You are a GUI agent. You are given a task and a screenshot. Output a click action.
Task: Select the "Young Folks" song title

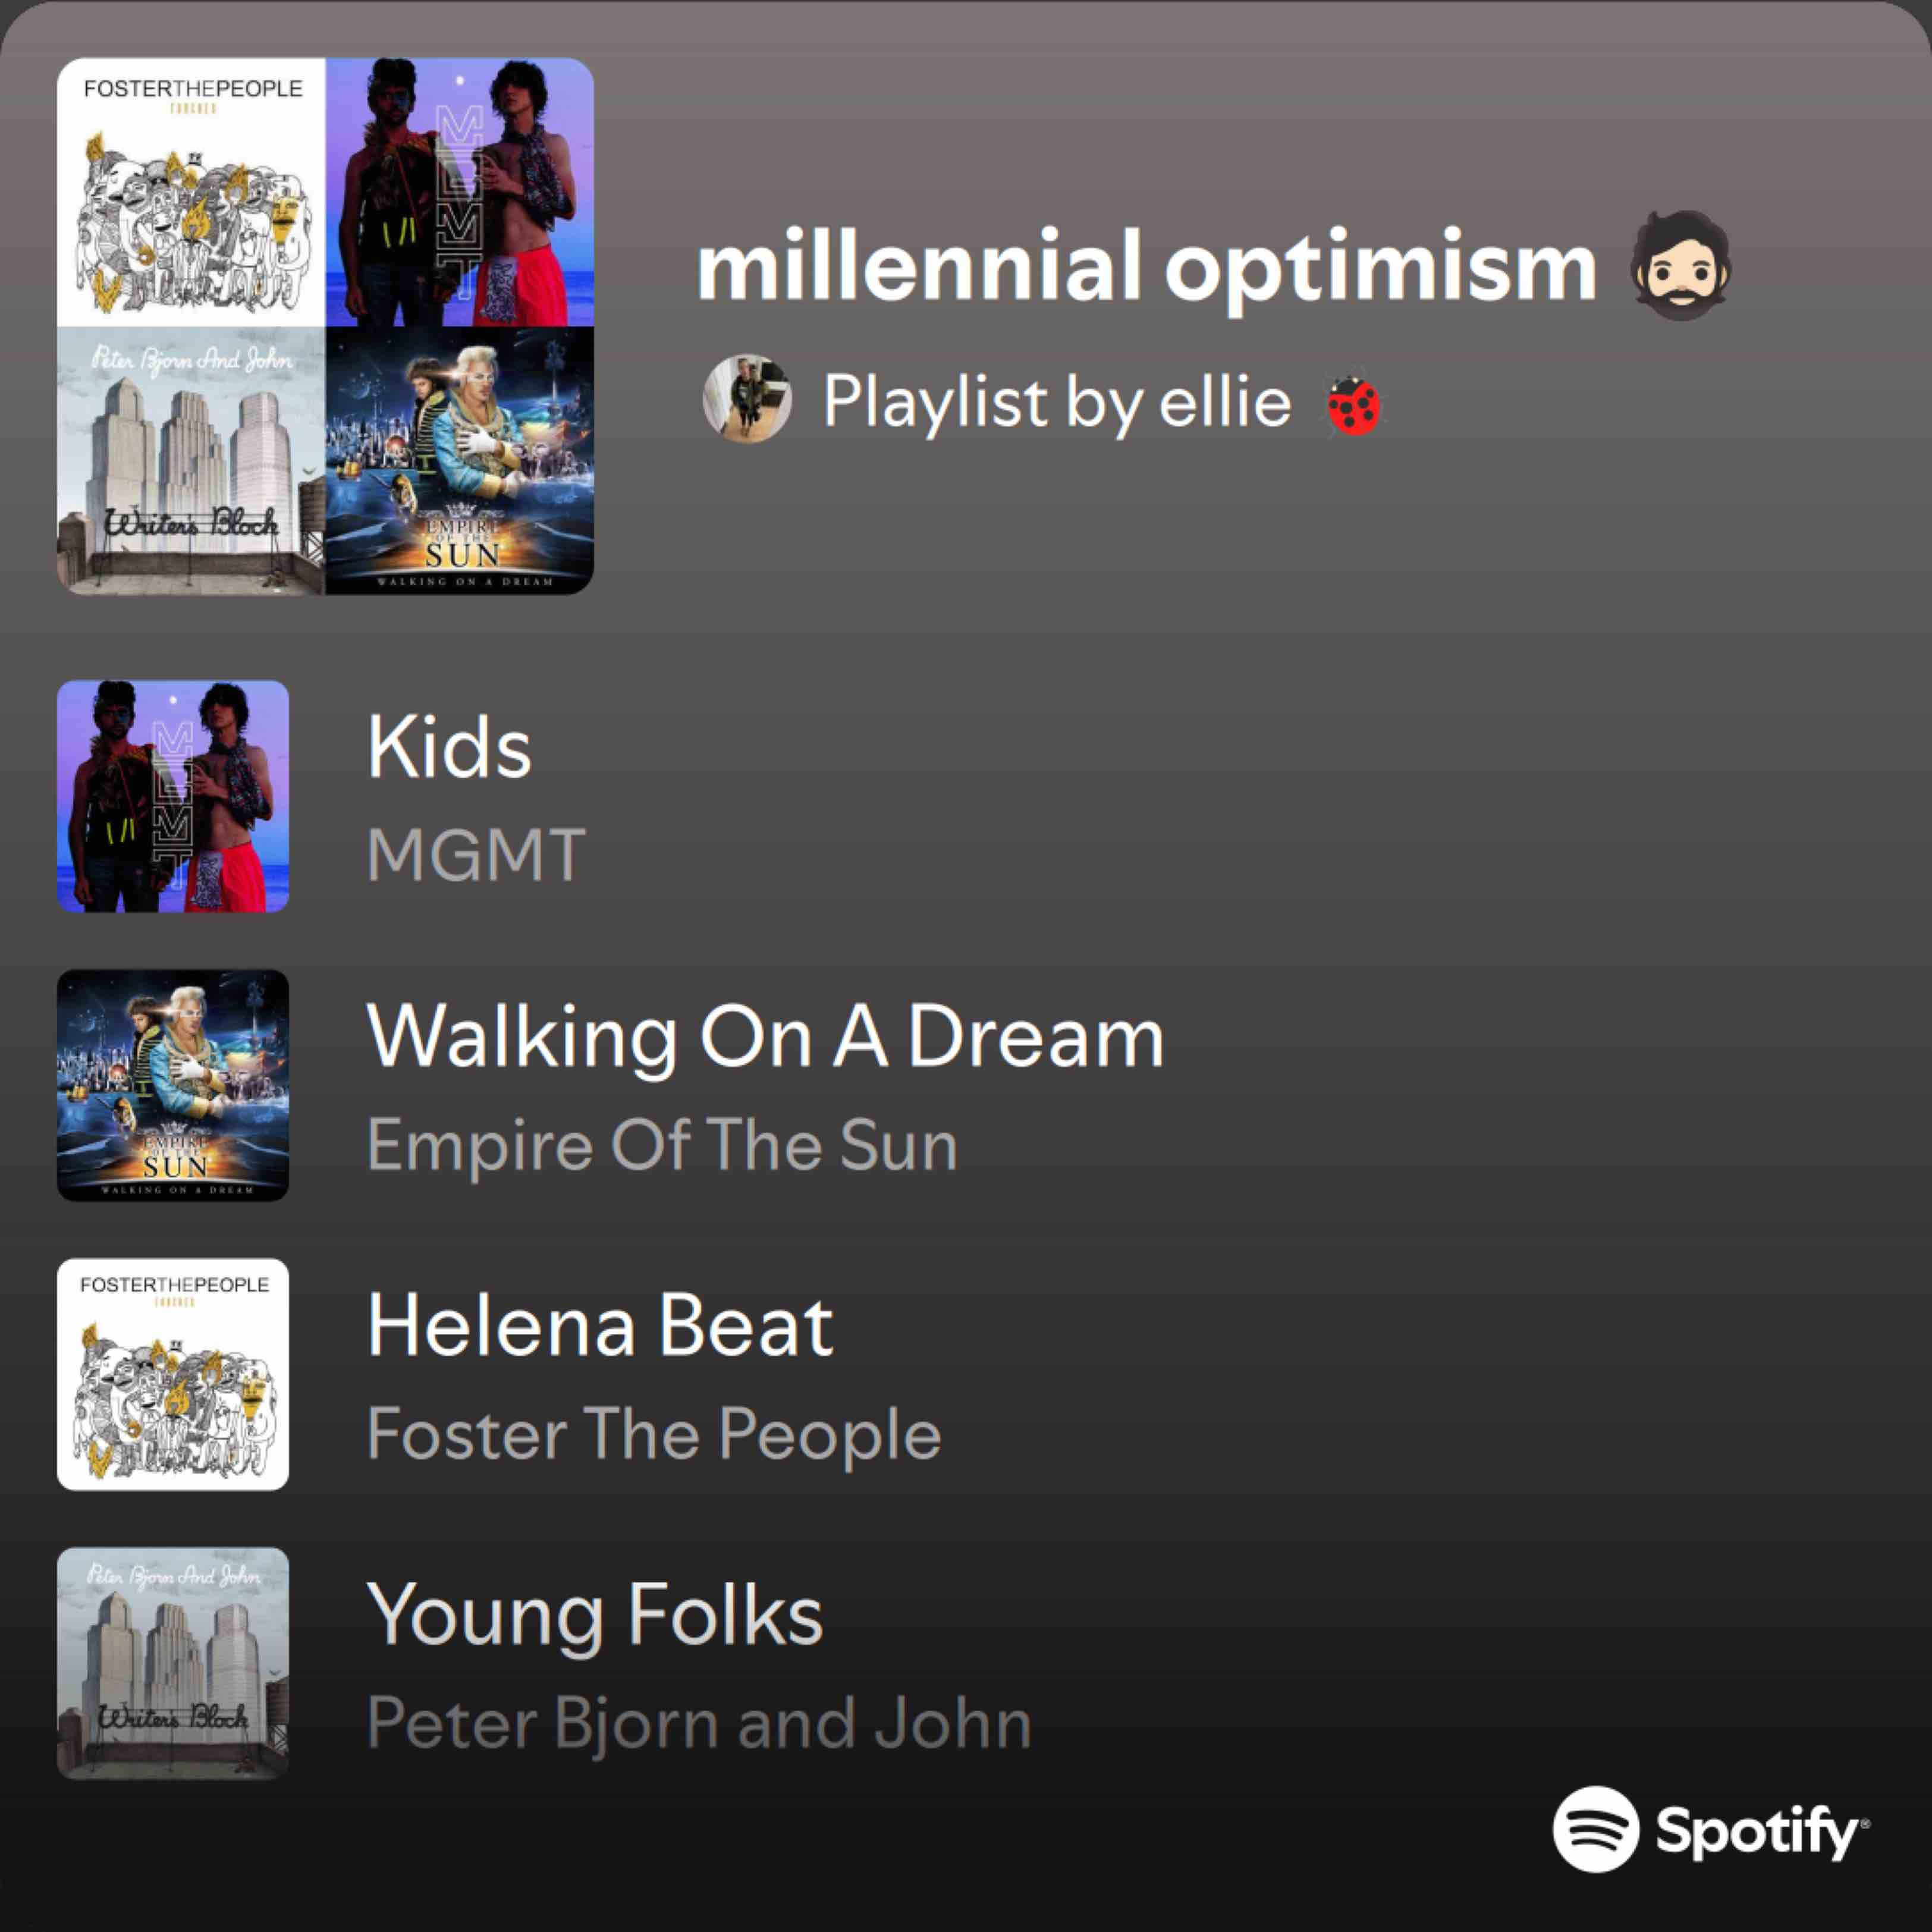pyautogui.click(x=594, y=1614)
